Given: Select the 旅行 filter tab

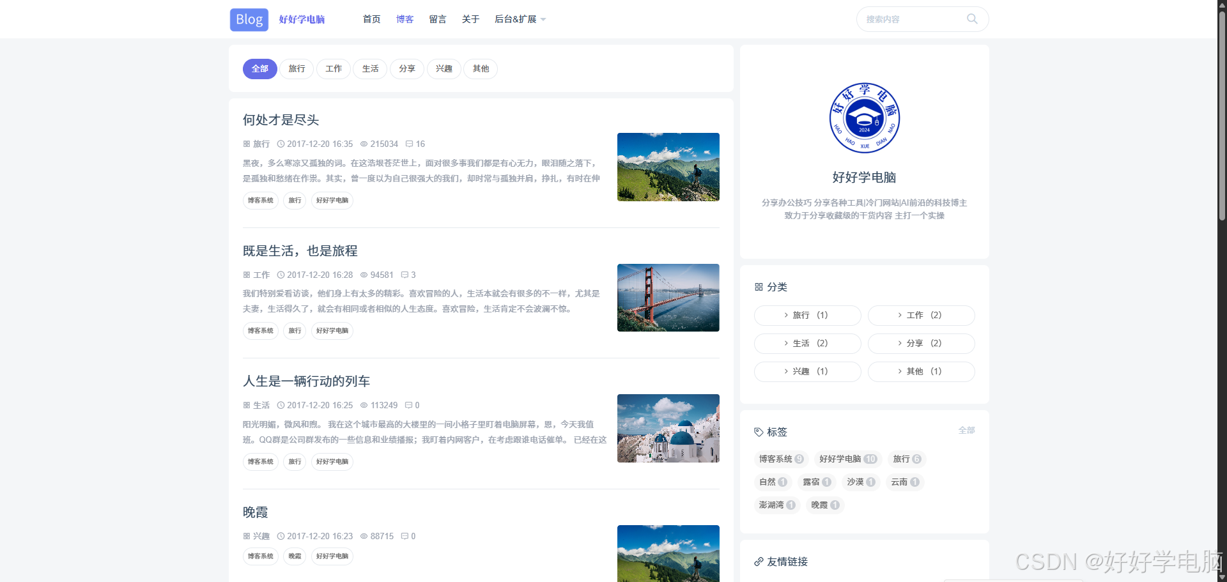Looking at the screenshot, I should coord(297,69).
